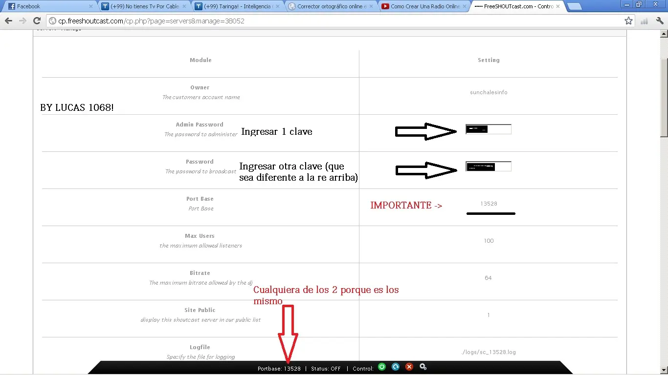Close the No tienes Tv Por Cable tab
Viewport: 668px width, 375px height.
(x=185, y=6)
